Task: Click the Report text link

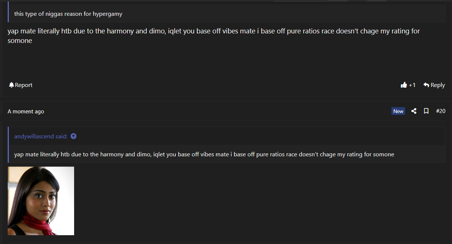Action: pyautogui.click(x=24, y=85)
